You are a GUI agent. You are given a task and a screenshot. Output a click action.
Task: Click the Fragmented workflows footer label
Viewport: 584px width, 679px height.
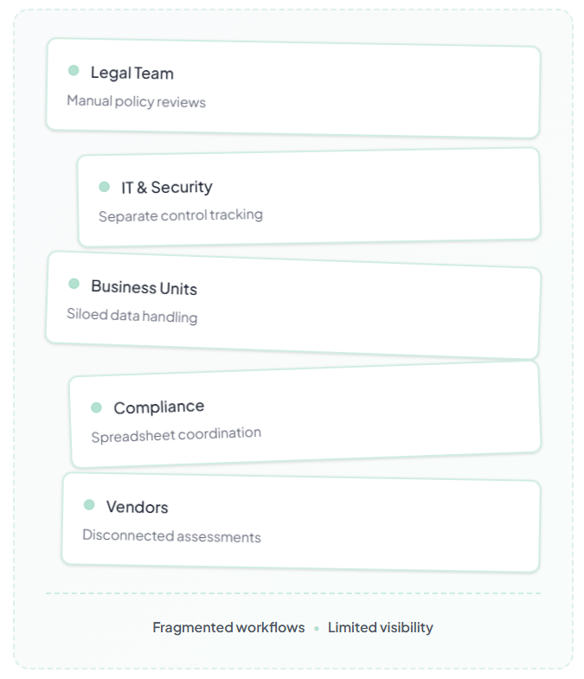pyautogui.click(x=228, y=628)
